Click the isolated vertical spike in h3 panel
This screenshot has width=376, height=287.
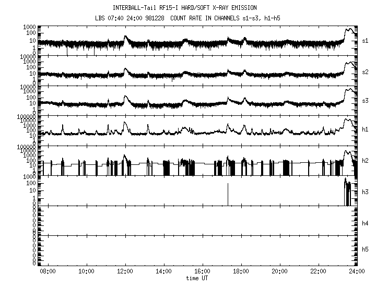pos(228,194)
